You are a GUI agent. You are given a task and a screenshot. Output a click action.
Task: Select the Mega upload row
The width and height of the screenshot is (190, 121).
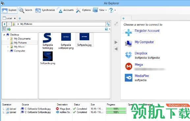(64, 109)
